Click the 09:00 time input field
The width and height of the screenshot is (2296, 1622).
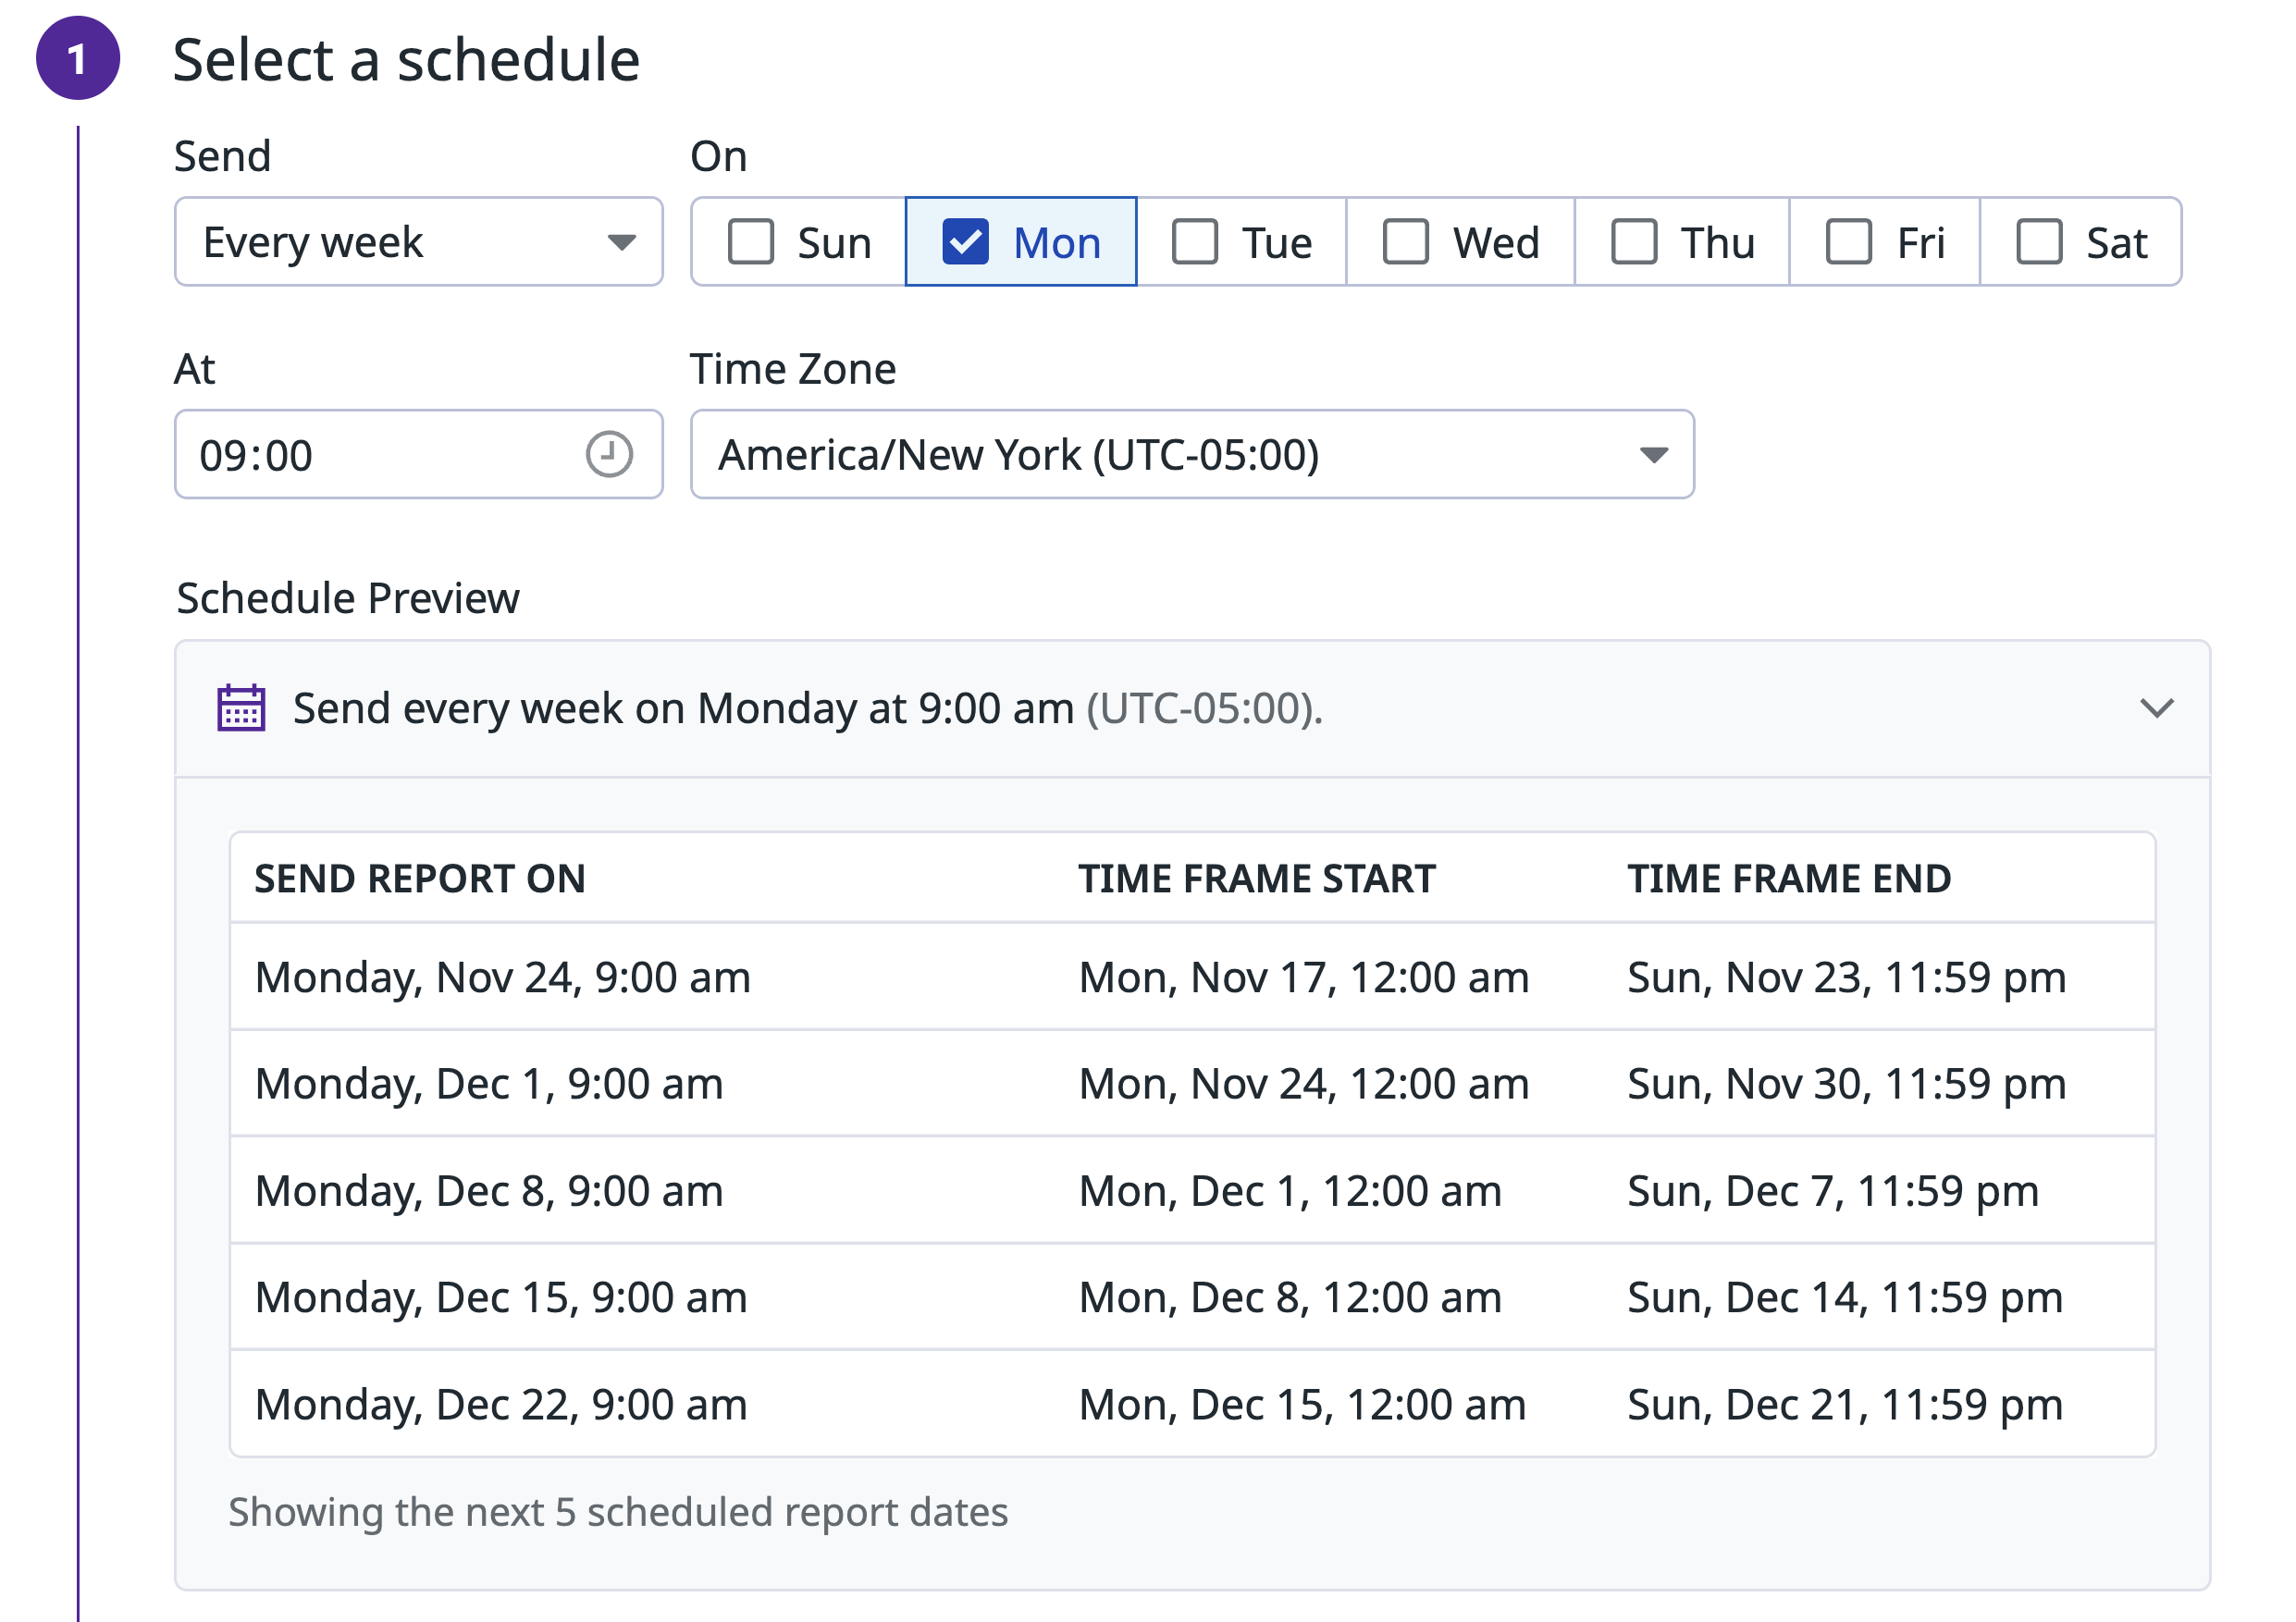point(380,455)
